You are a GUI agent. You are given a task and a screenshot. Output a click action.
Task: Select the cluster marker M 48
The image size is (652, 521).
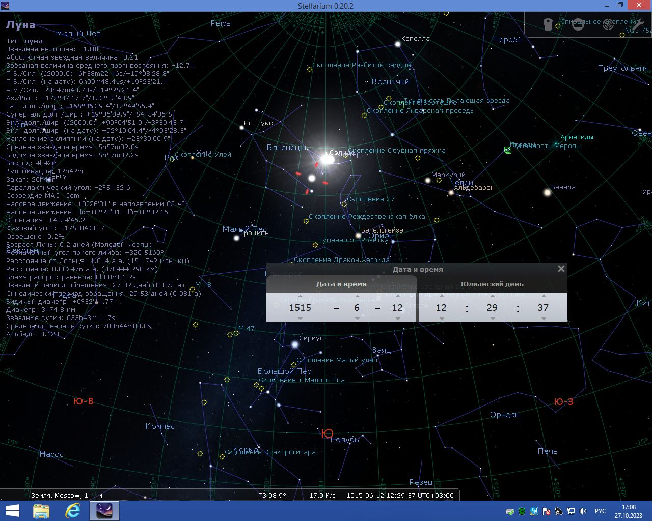(193, 290)
